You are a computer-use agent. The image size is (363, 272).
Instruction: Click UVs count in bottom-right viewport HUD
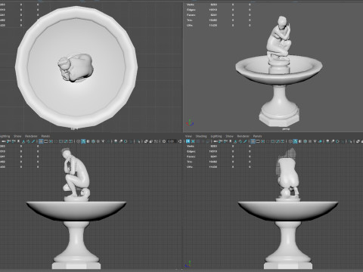coord(213,167)
